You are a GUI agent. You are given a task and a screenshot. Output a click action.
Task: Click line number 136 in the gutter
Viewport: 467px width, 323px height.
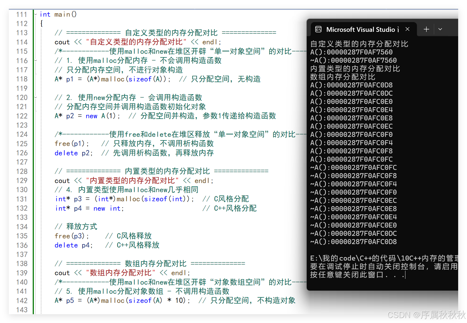(x=22, y=245)
